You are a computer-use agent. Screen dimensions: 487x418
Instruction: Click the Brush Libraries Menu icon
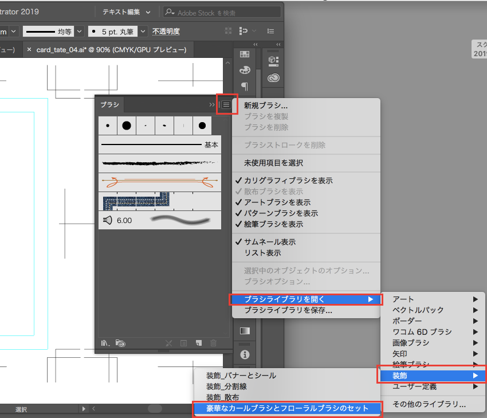click(105, 343)
